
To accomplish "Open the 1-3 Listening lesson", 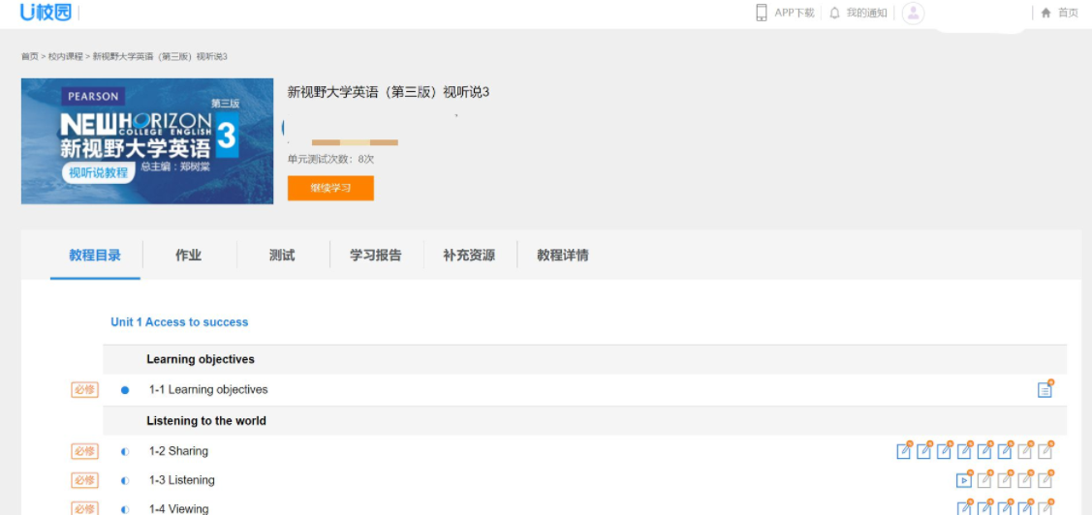I will 182,480.
